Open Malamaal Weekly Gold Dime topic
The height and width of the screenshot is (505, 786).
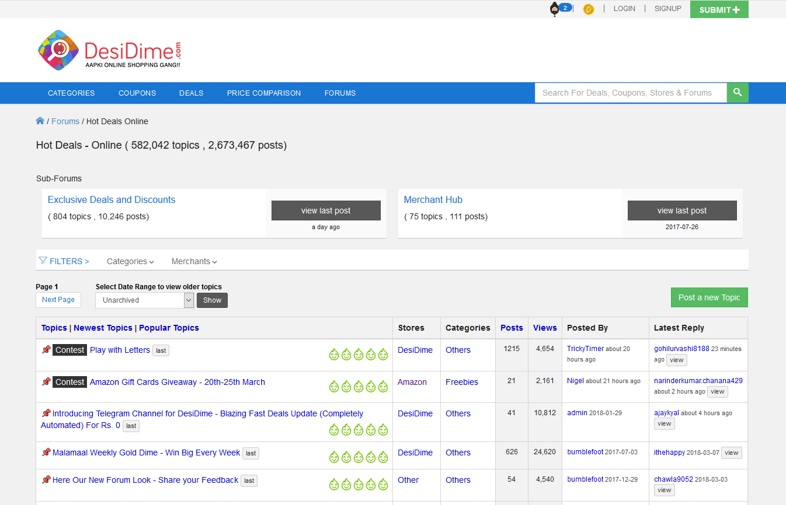(x=146, y=453)
